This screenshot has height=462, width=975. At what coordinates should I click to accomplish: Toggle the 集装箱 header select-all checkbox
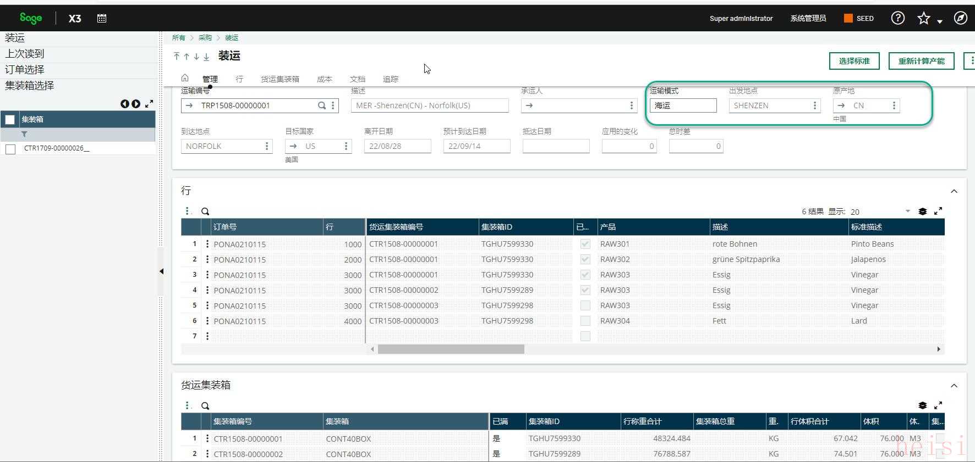point(10,119)
